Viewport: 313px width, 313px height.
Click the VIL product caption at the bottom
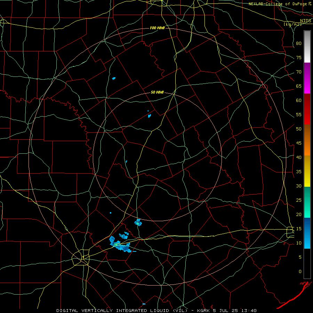click(x=156, y=311)
